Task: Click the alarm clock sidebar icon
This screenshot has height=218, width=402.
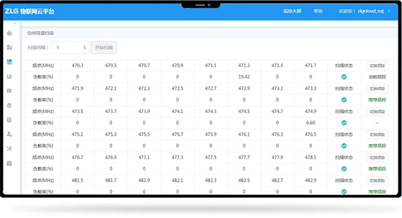Action: [x=9, y=120]
